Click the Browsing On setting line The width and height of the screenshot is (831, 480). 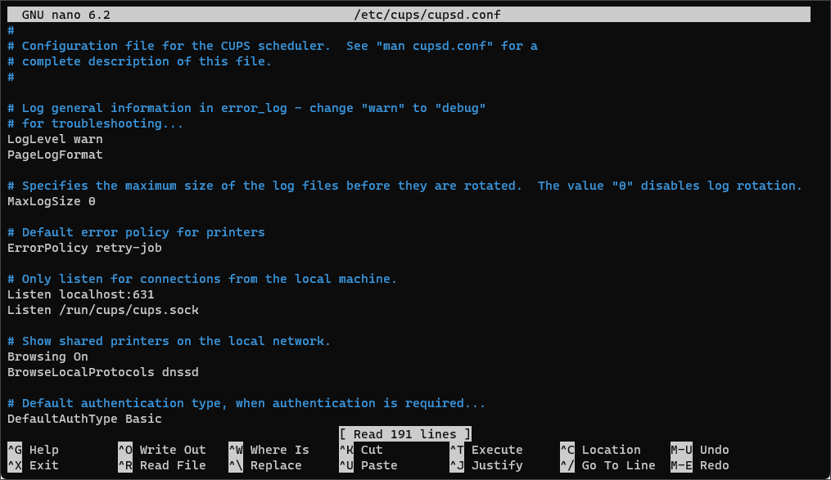pos(47,357)
